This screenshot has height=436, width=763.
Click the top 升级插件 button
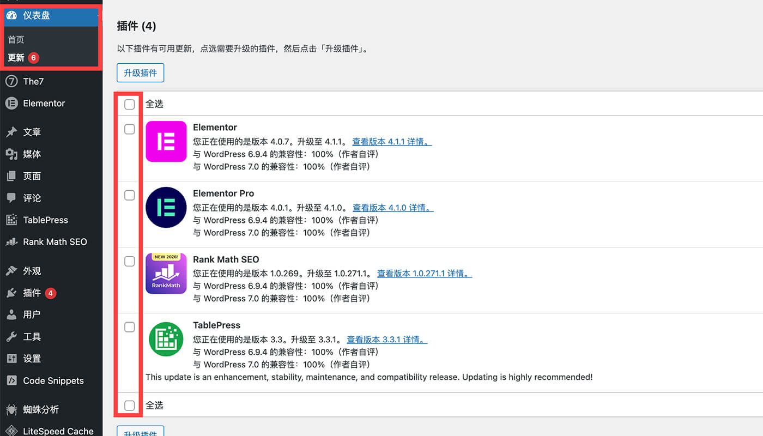[141, 72]
